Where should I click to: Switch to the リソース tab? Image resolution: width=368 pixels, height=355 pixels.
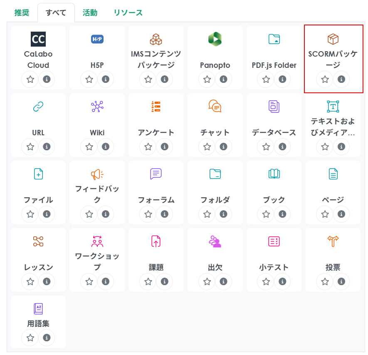[x=128, y=12]
